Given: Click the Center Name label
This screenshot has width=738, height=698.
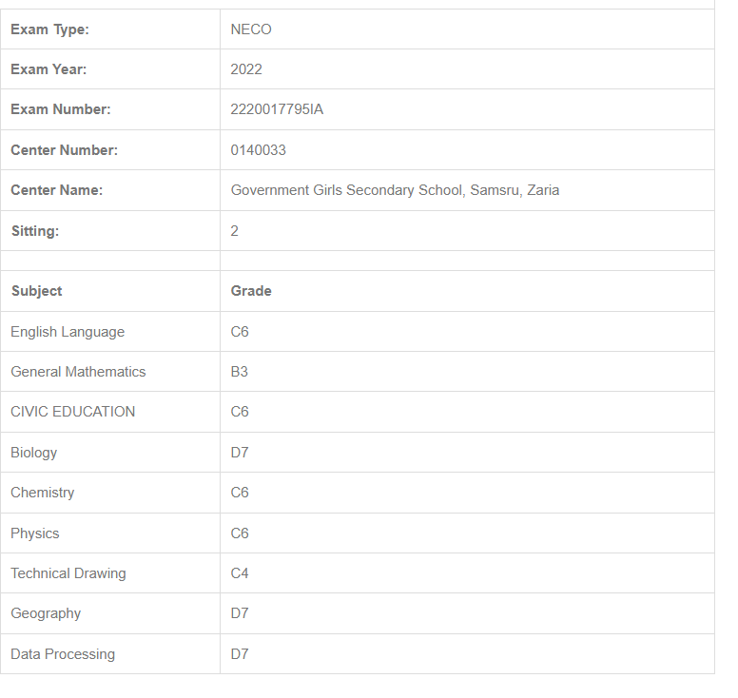Looking at the screenshot, I should 56,190.
